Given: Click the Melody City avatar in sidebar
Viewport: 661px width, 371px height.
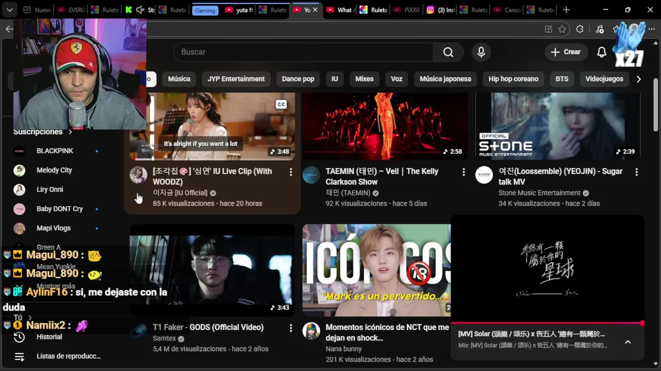Looking at the screenshot, I should point(19,171).
